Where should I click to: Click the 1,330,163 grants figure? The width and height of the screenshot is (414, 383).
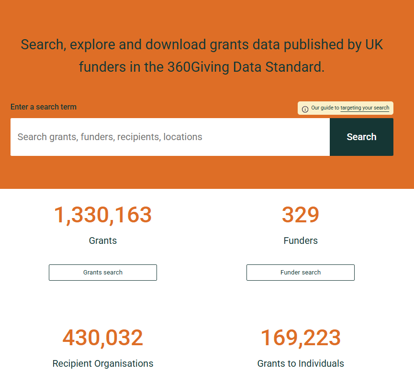103,215
